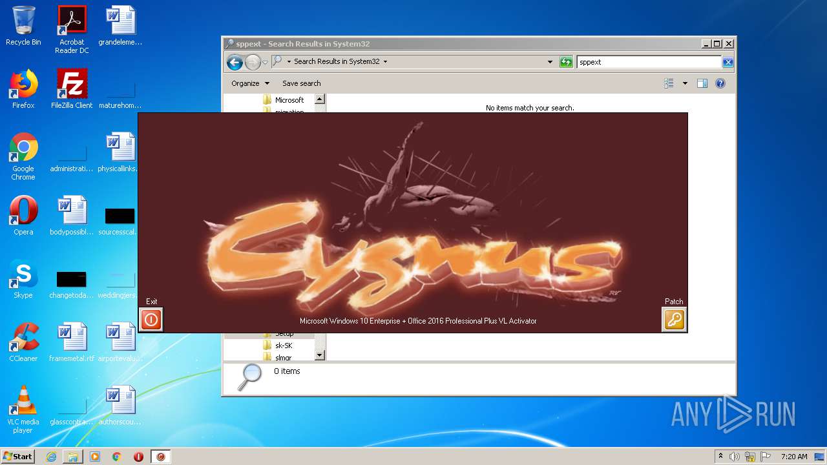Open Recycle Bin desktop icon
The height and width of the screenshot is (465, 827).
pos(23,26)
